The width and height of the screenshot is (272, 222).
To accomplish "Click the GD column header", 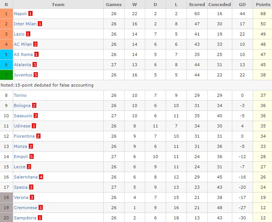I will (242, 5).
